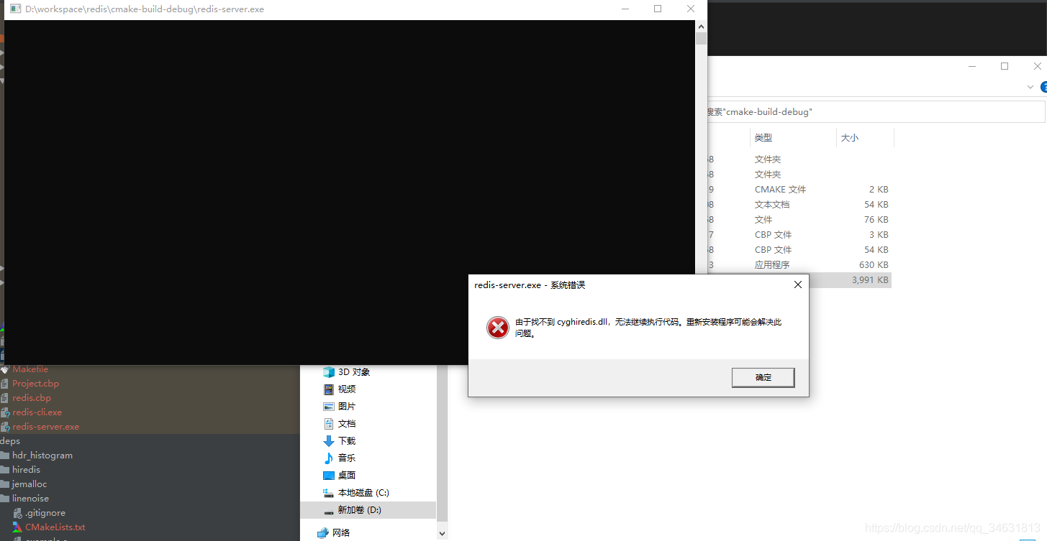Click the 2 KB size cell

879,190
